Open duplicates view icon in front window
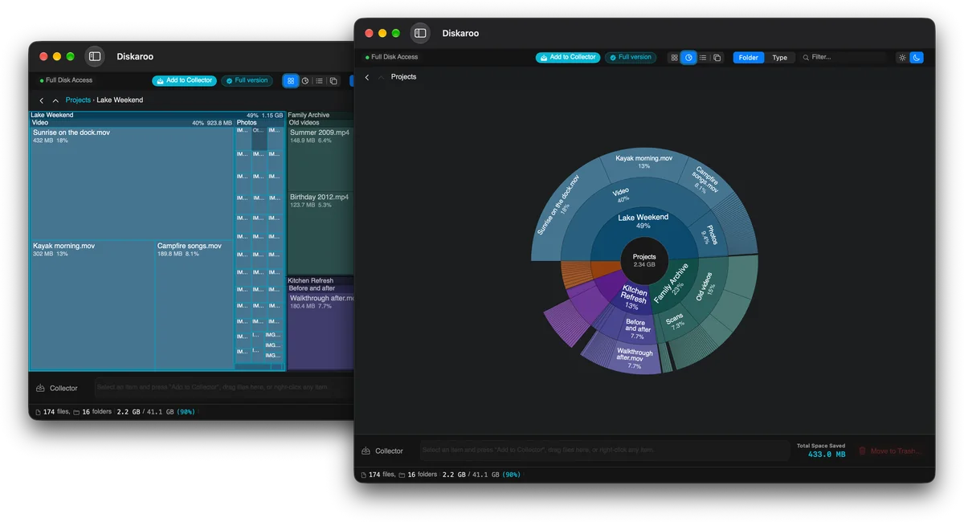Viewport: 964px width, 522px height. 717,58
